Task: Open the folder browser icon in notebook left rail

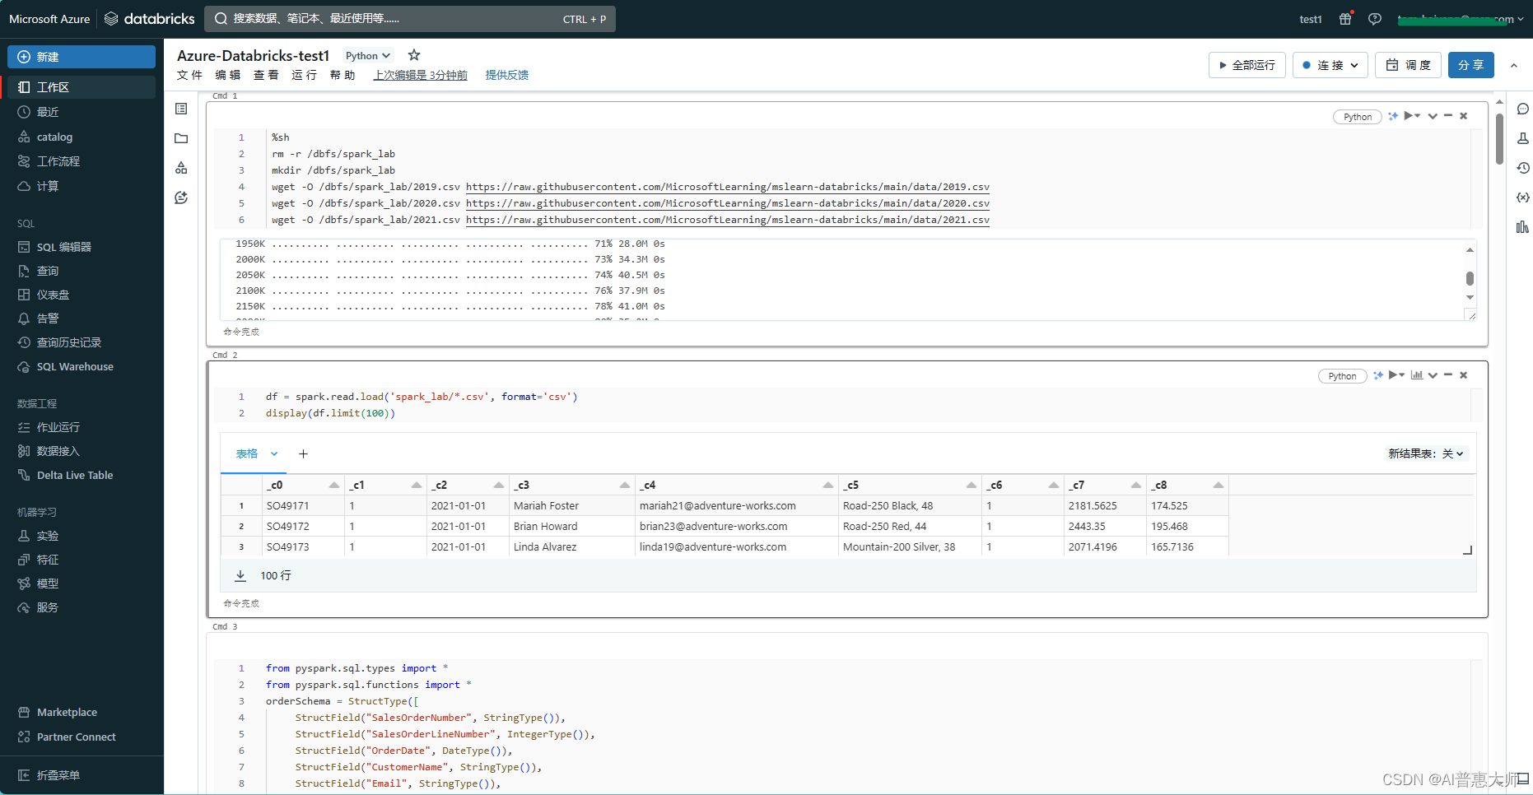Action: [x=181, y=138]
